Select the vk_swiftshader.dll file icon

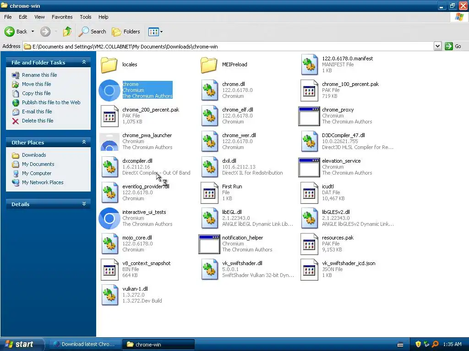tap(209, 270)
